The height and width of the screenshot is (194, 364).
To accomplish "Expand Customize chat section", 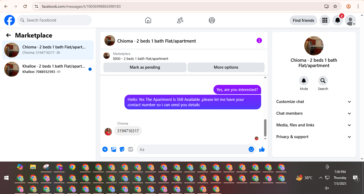I will [314, 102].
